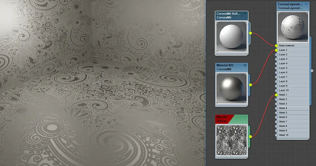Click the Layer 6 input socket
This screenshot has width=316, height=166.
point(276,73)
